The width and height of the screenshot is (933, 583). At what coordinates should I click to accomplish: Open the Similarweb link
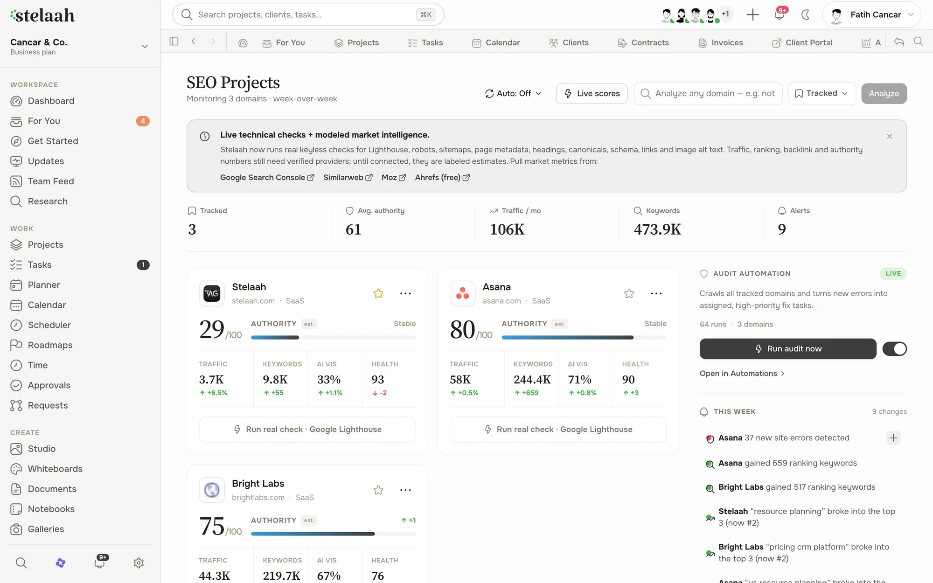pos(348,178)
